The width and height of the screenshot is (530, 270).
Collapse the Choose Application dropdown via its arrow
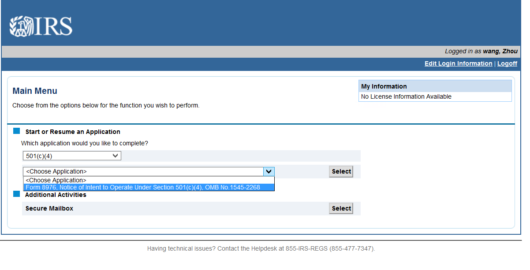coord(269,172)
